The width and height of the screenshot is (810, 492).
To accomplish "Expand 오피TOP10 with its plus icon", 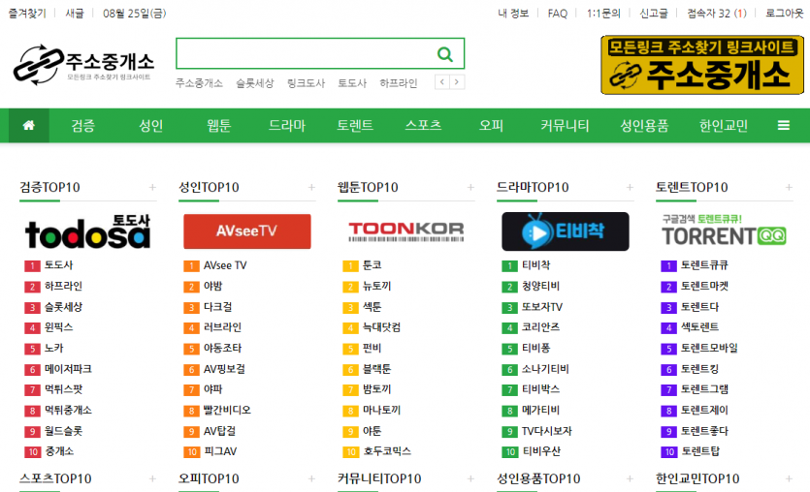I will tap(311, 479).
